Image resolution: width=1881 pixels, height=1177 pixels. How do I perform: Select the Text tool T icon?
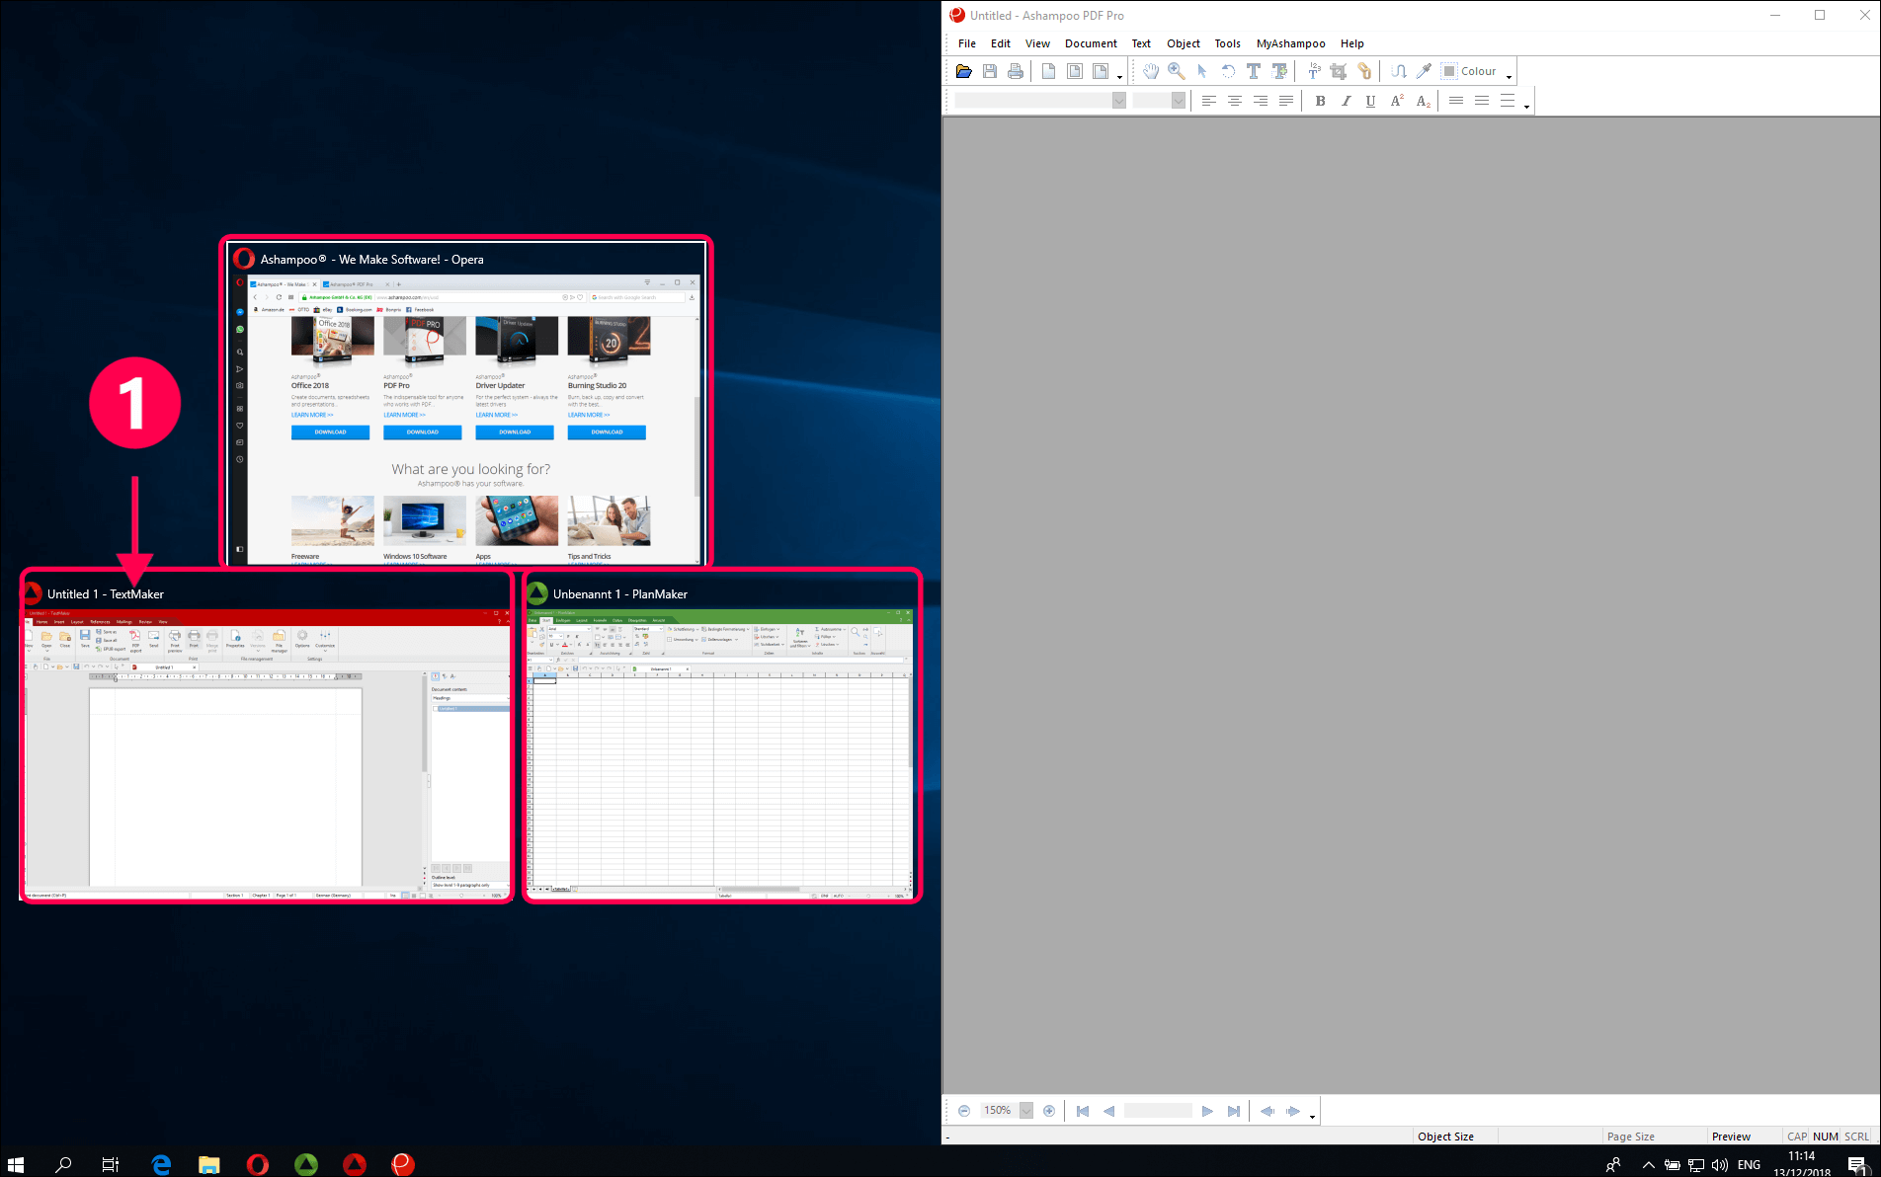pos(1254,71)
